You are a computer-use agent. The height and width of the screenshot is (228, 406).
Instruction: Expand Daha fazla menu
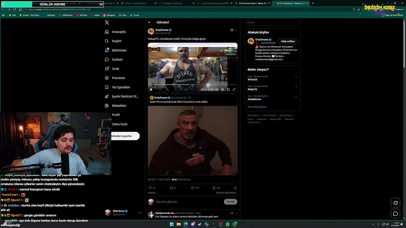click(x=120, y=124)
